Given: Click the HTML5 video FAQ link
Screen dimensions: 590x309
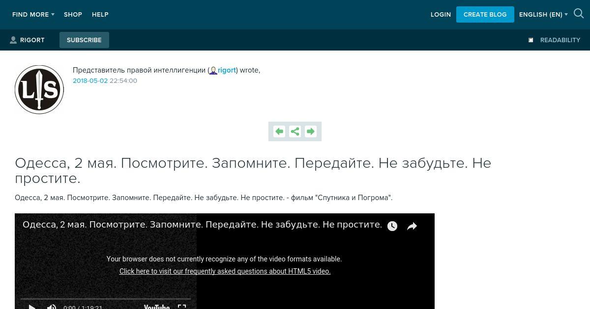Looking at the screenshot, I should click(x=225, y=271).
